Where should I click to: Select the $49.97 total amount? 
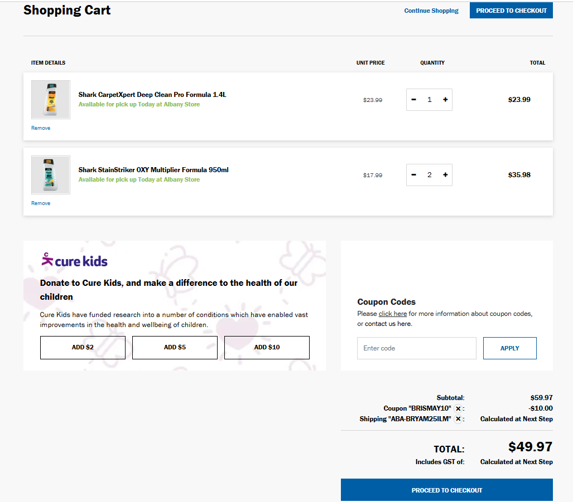530,446
